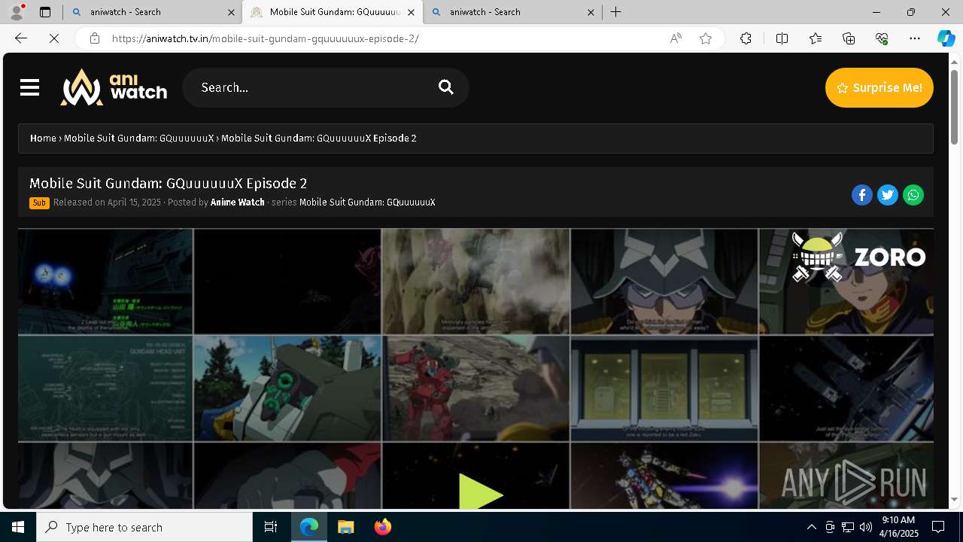Screen dimensions: 963x542
Task: Open the Windows Start menu
Action: pos(18,527)
